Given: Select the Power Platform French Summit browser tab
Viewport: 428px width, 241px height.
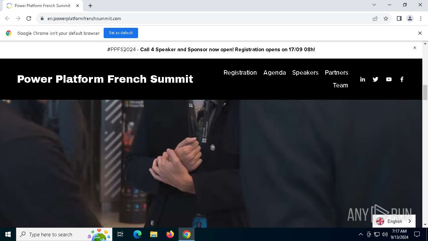Looking at the screenshot, I should pyautogui.click(x=42, y=6).
